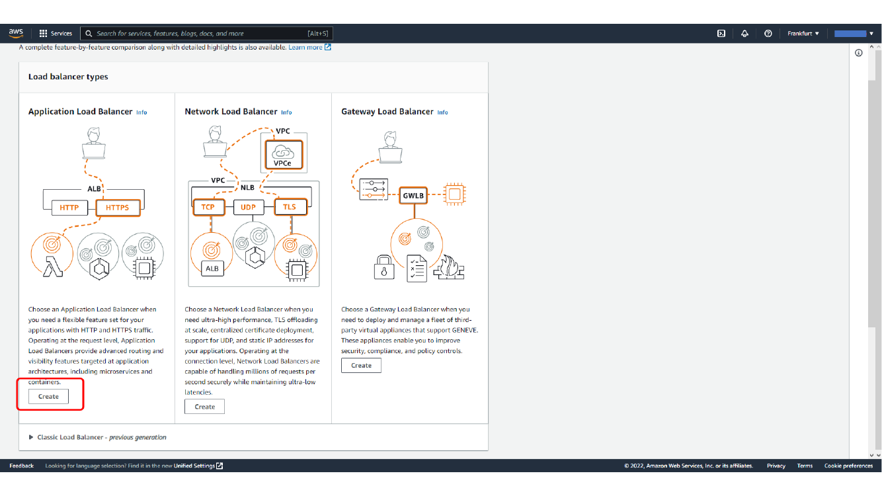Follow the Learn more link

305,47
